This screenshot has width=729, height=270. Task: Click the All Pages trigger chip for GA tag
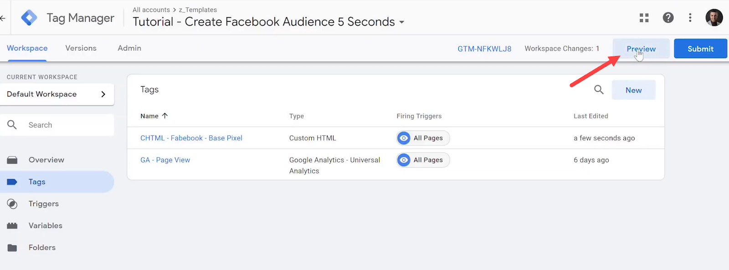click(x=423, y=160)
